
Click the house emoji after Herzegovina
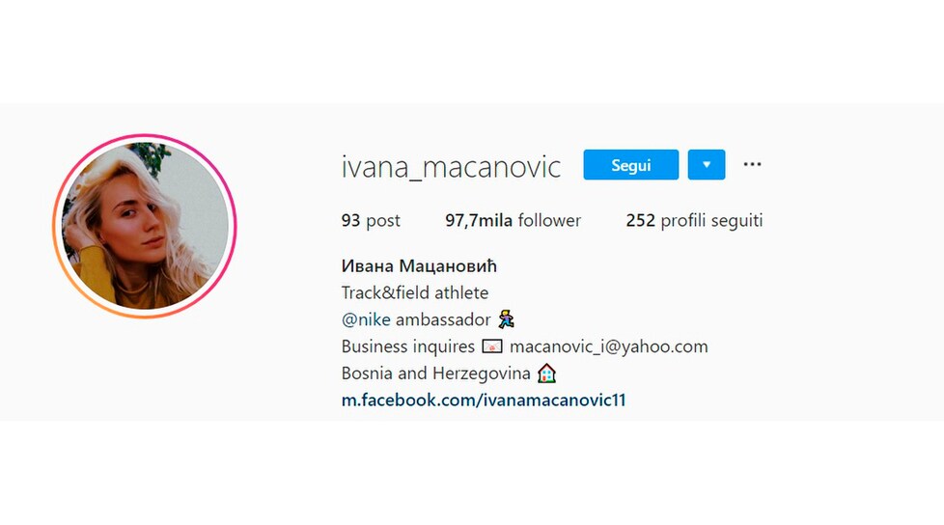pos(546,373)
